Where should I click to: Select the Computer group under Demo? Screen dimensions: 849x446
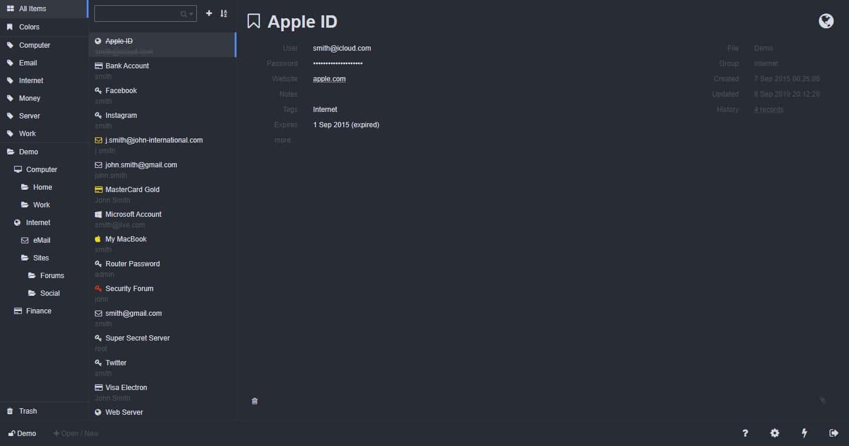point(44,170)
